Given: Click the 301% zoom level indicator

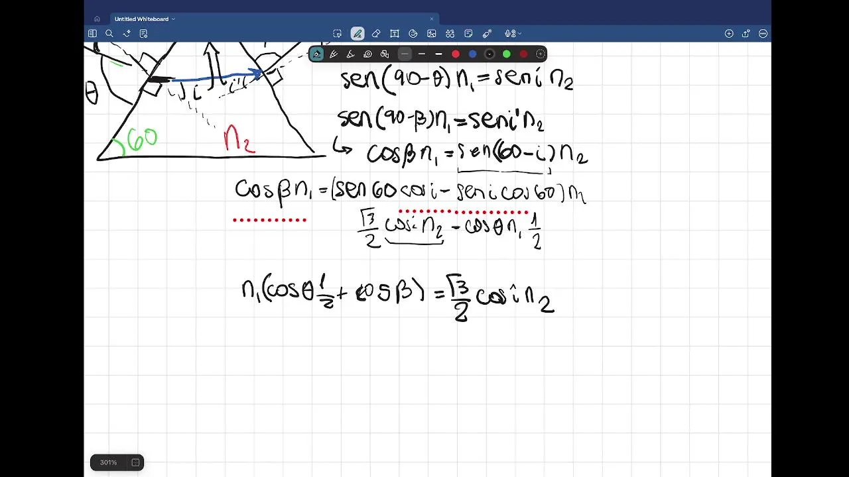Looking at the screenshot, I should (x=109, y=462).
